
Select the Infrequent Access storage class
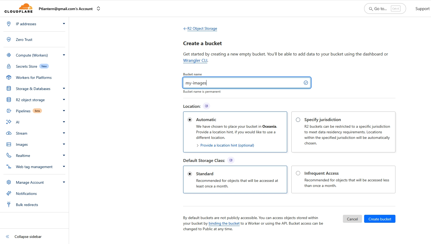(298, 173)
